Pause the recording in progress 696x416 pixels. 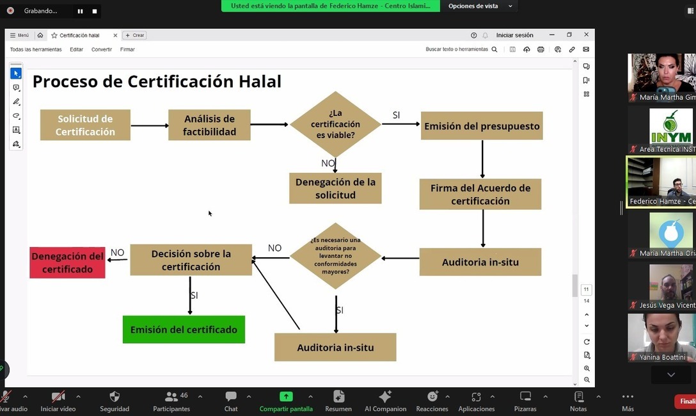point(79,10)
